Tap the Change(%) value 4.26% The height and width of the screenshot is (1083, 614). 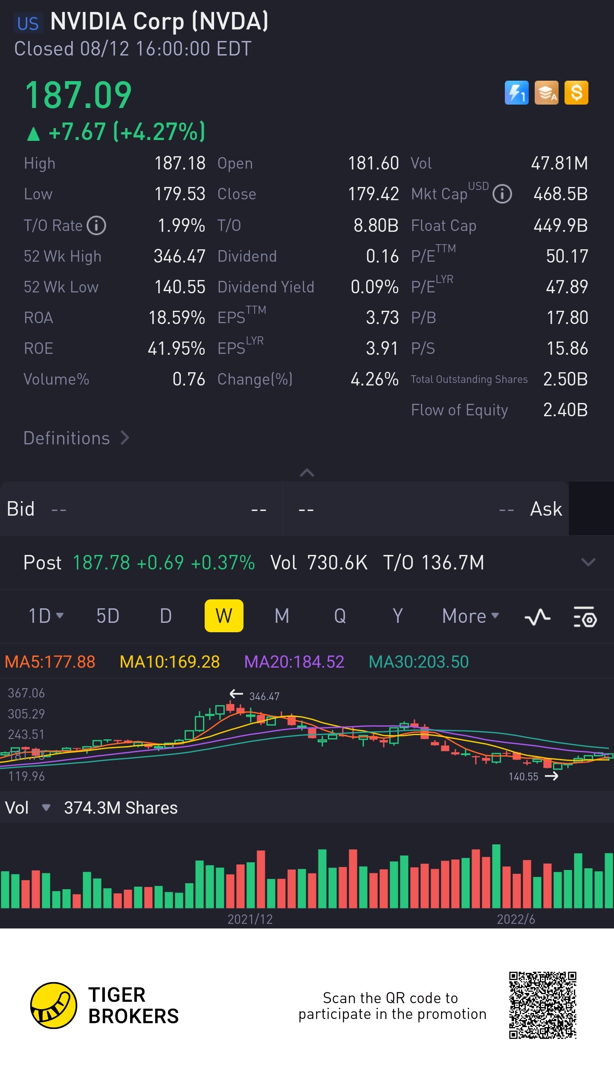[375, 379]
